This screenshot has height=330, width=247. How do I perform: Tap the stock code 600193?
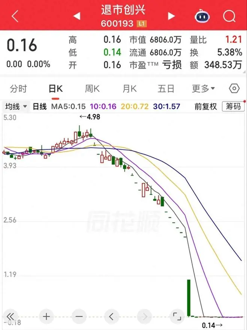pyautogui.click(x=117, y=24)
